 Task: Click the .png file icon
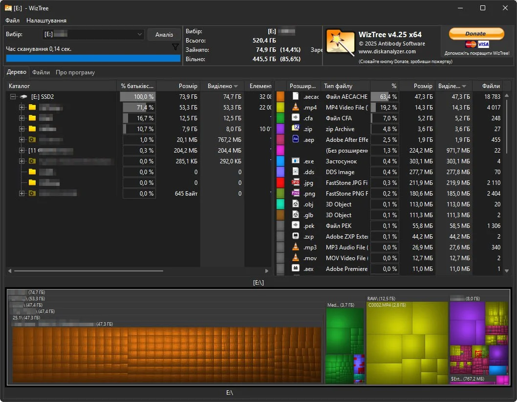coord(296,193)
